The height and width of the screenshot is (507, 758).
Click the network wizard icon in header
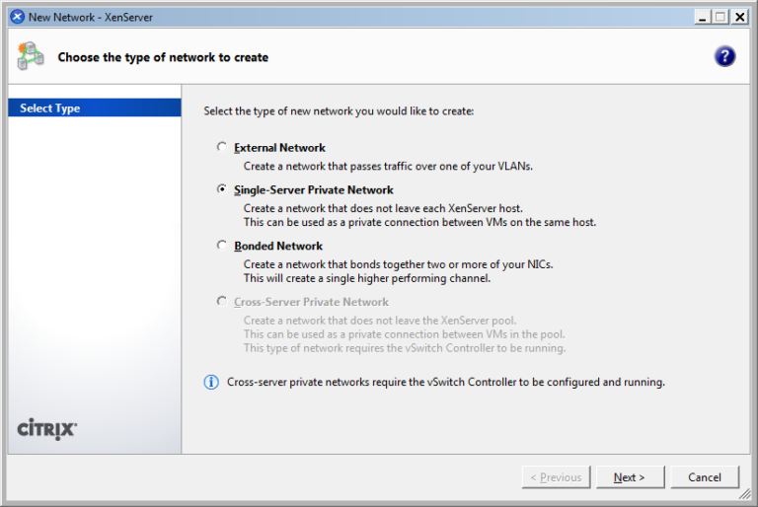point(30,56)
